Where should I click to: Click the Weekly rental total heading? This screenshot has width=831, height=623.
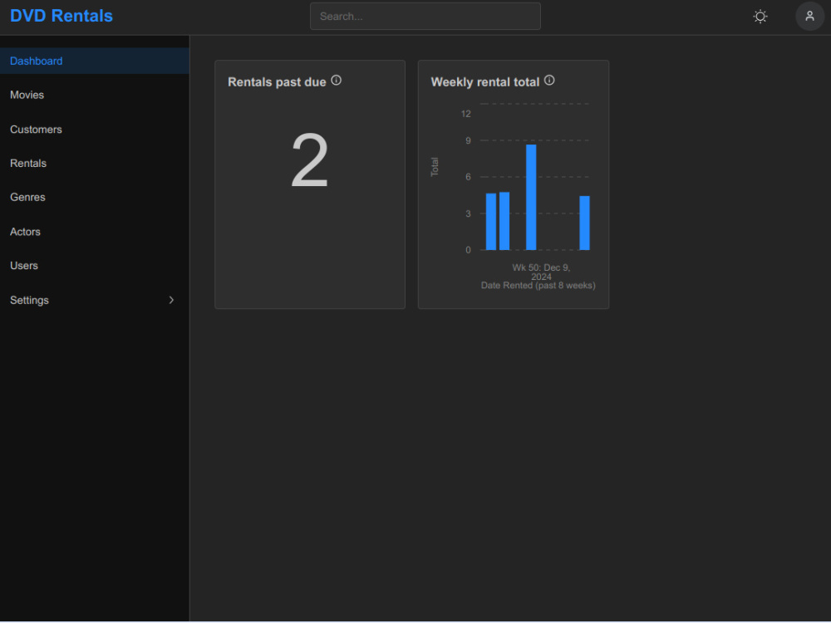[x=485, y=82]
